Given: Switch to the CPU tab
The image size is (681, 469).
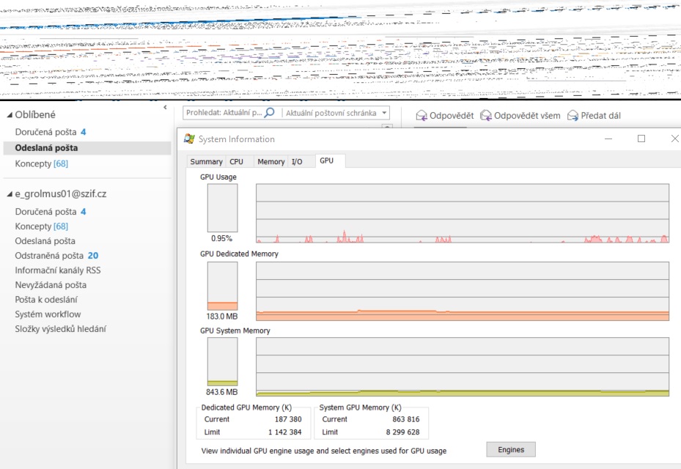Looking at the screenshot, I should (x=236, y=162).
